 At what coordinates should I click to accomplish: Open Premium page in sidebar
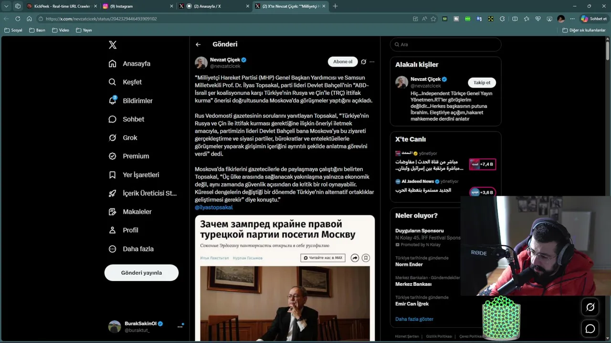tap(128, 156)
